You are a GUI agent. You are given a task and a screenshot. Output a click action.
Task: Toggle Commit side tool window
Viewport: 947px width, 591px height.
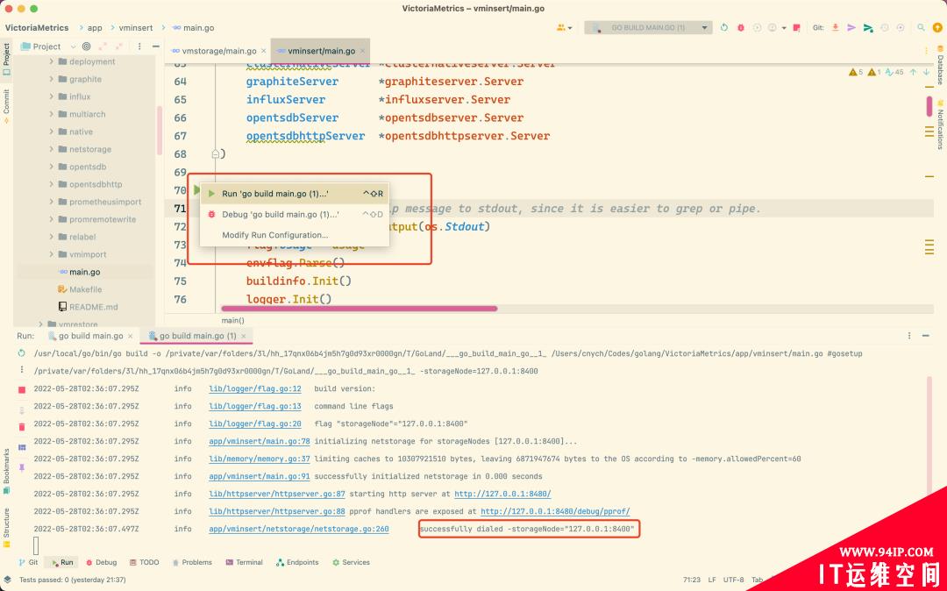point(6,105)
